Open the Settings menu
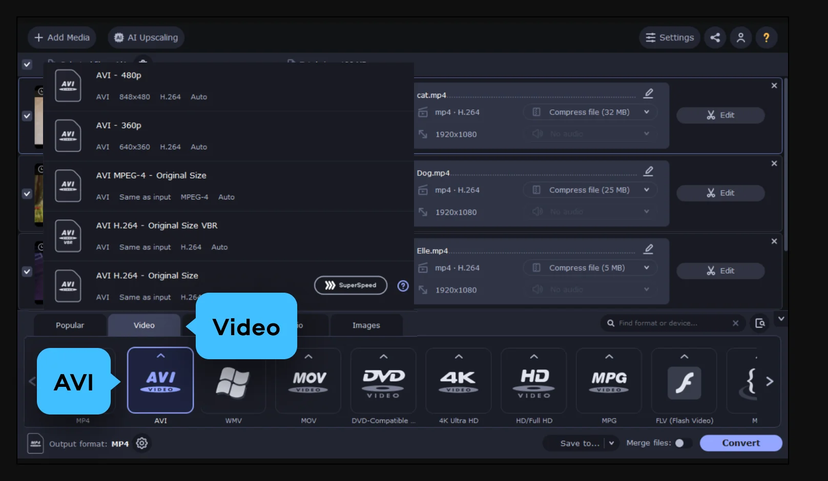 [x=670, y=37]
